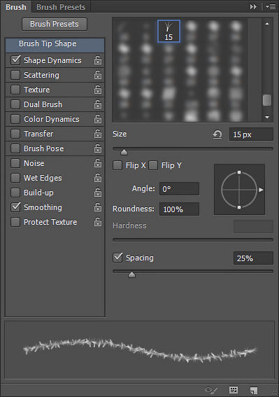Image resolution: width=279 pixels, height=397 pixels.
Task: Click the Brush Presets button
Action: pyautogui.click(x=55, y=24)
